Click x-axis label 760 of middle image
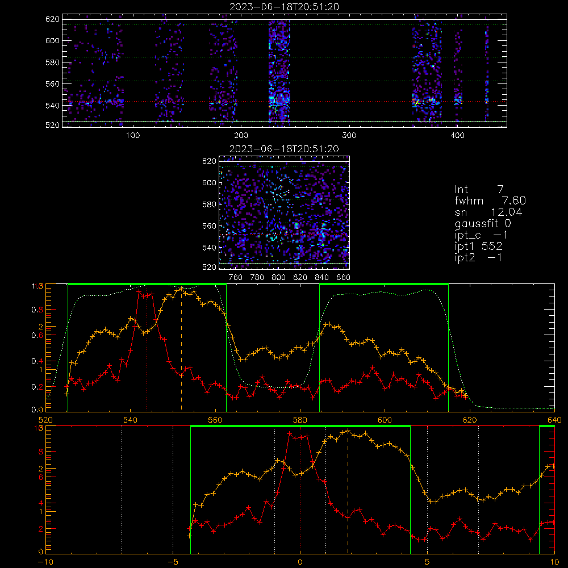Image resolution: width=568 pixels, height=568 pixels. [236, 278]
